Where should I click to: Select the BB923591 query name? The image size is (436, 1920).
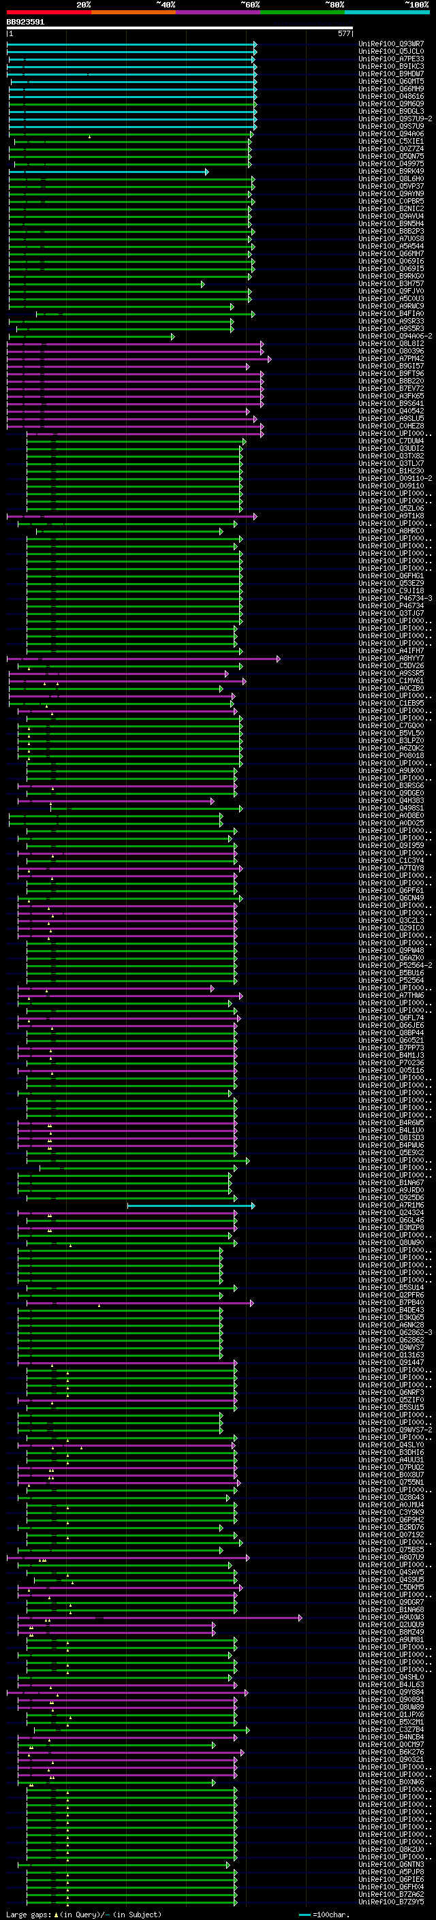[25, 22]
